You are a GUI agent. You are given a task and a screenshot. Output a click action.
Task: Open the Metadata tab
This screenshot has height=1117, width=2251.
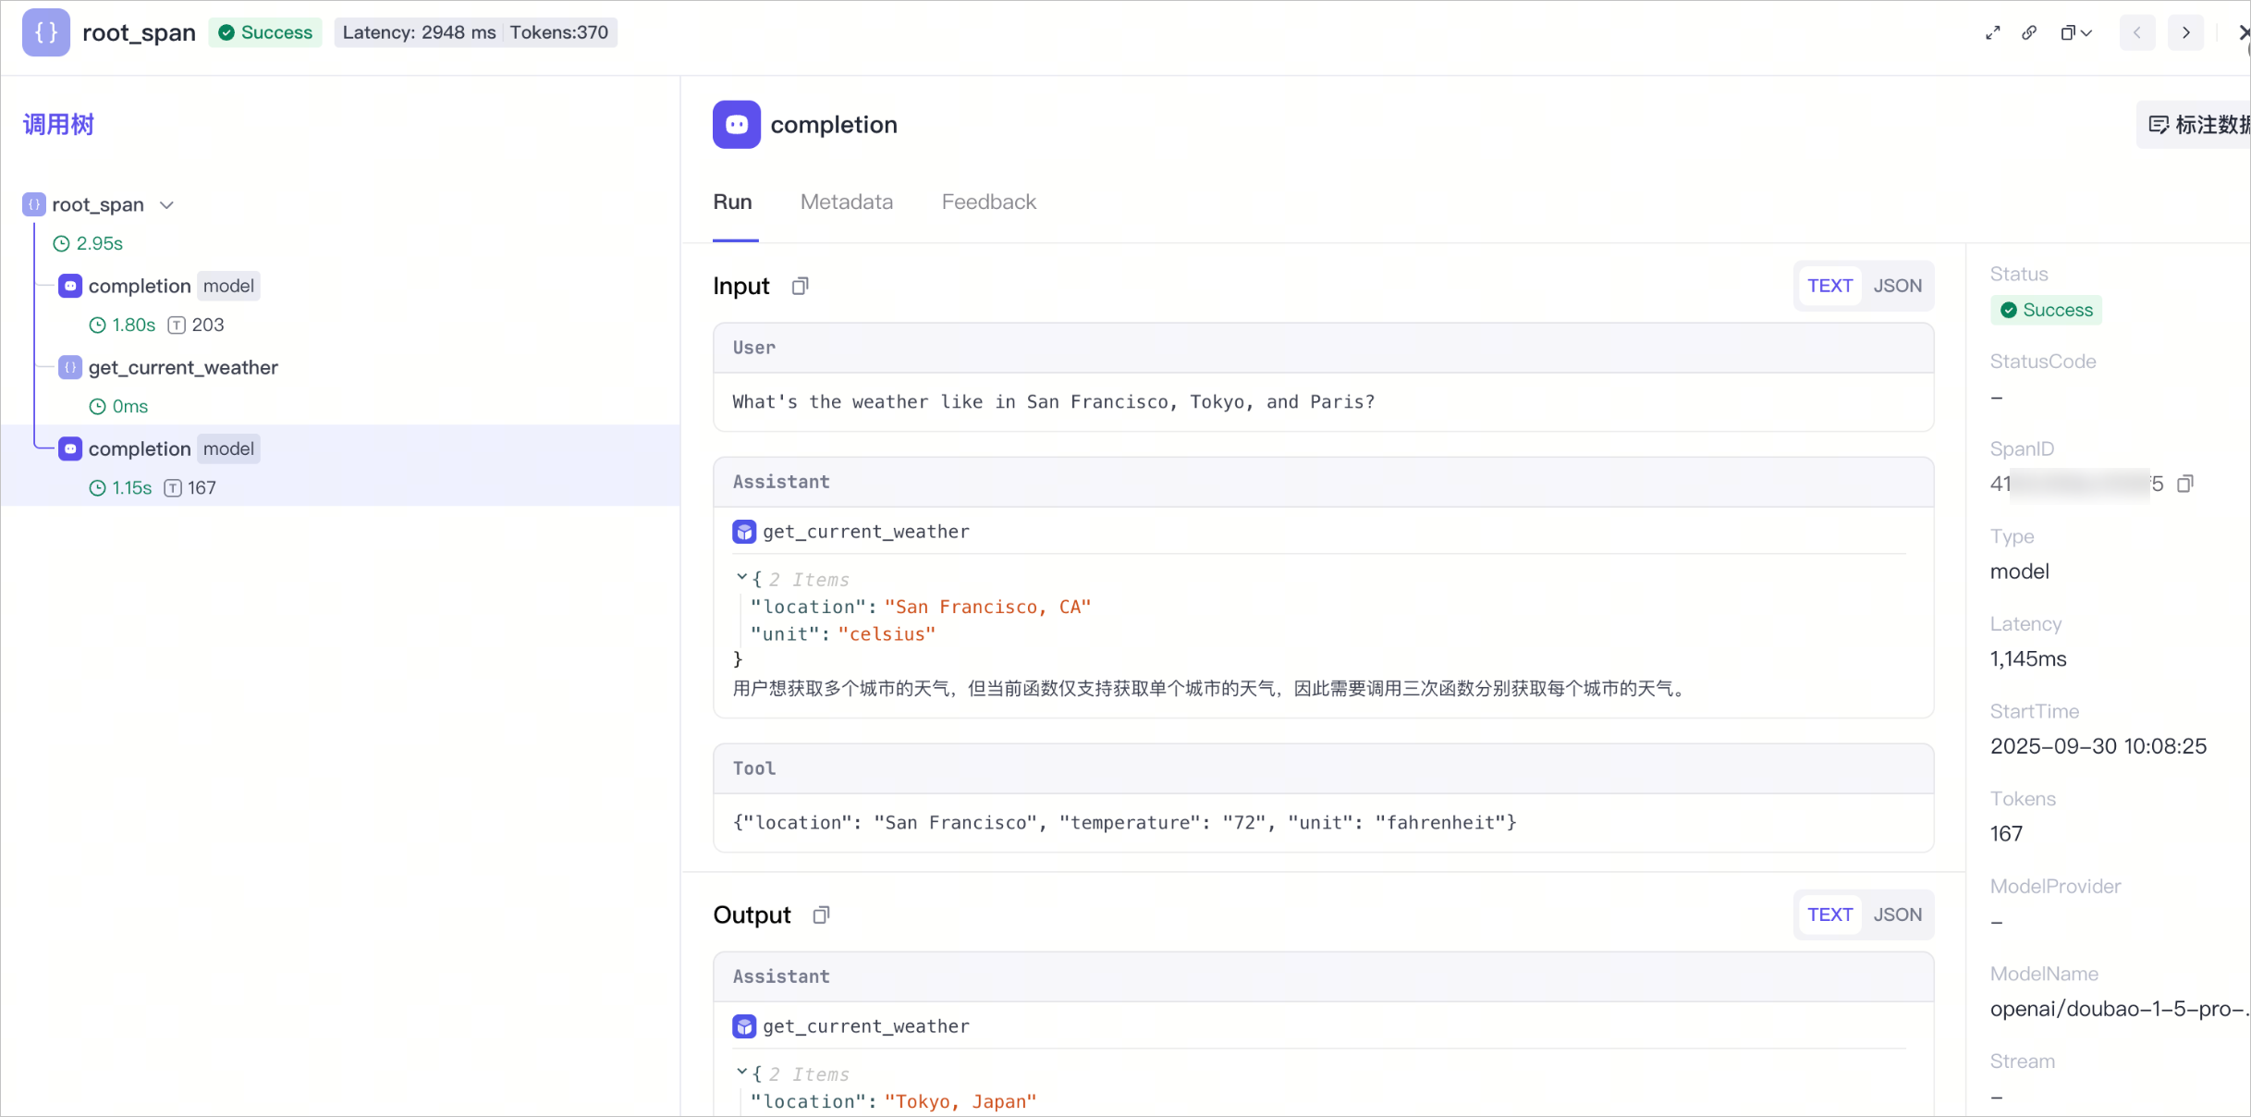(847, 203)
